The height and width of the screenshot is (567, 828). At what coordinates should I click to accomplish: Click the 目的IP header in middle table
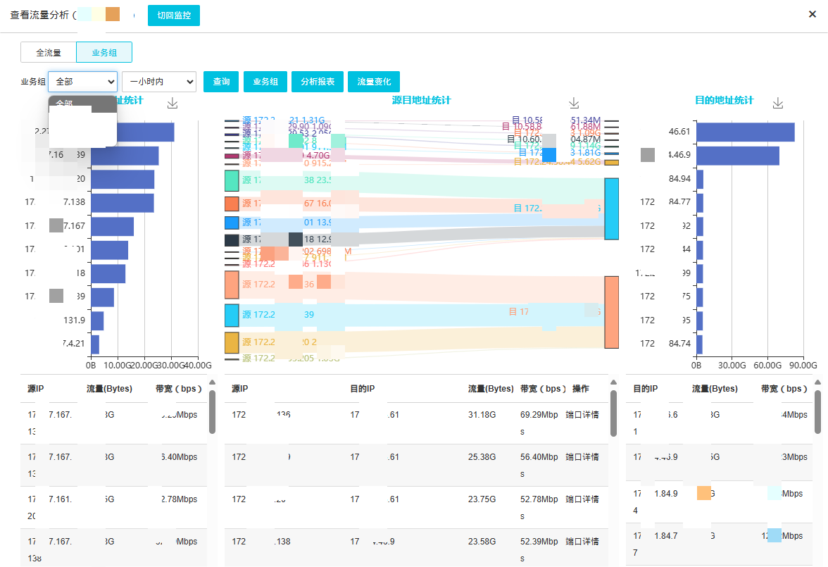pyautogui.click(x=362, y=389)
